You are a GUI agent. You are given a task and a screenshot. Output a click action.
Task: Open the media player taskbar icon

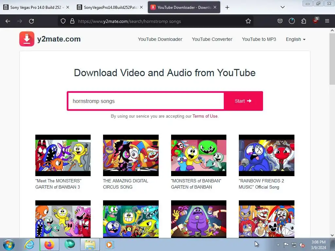coord(110,244)
